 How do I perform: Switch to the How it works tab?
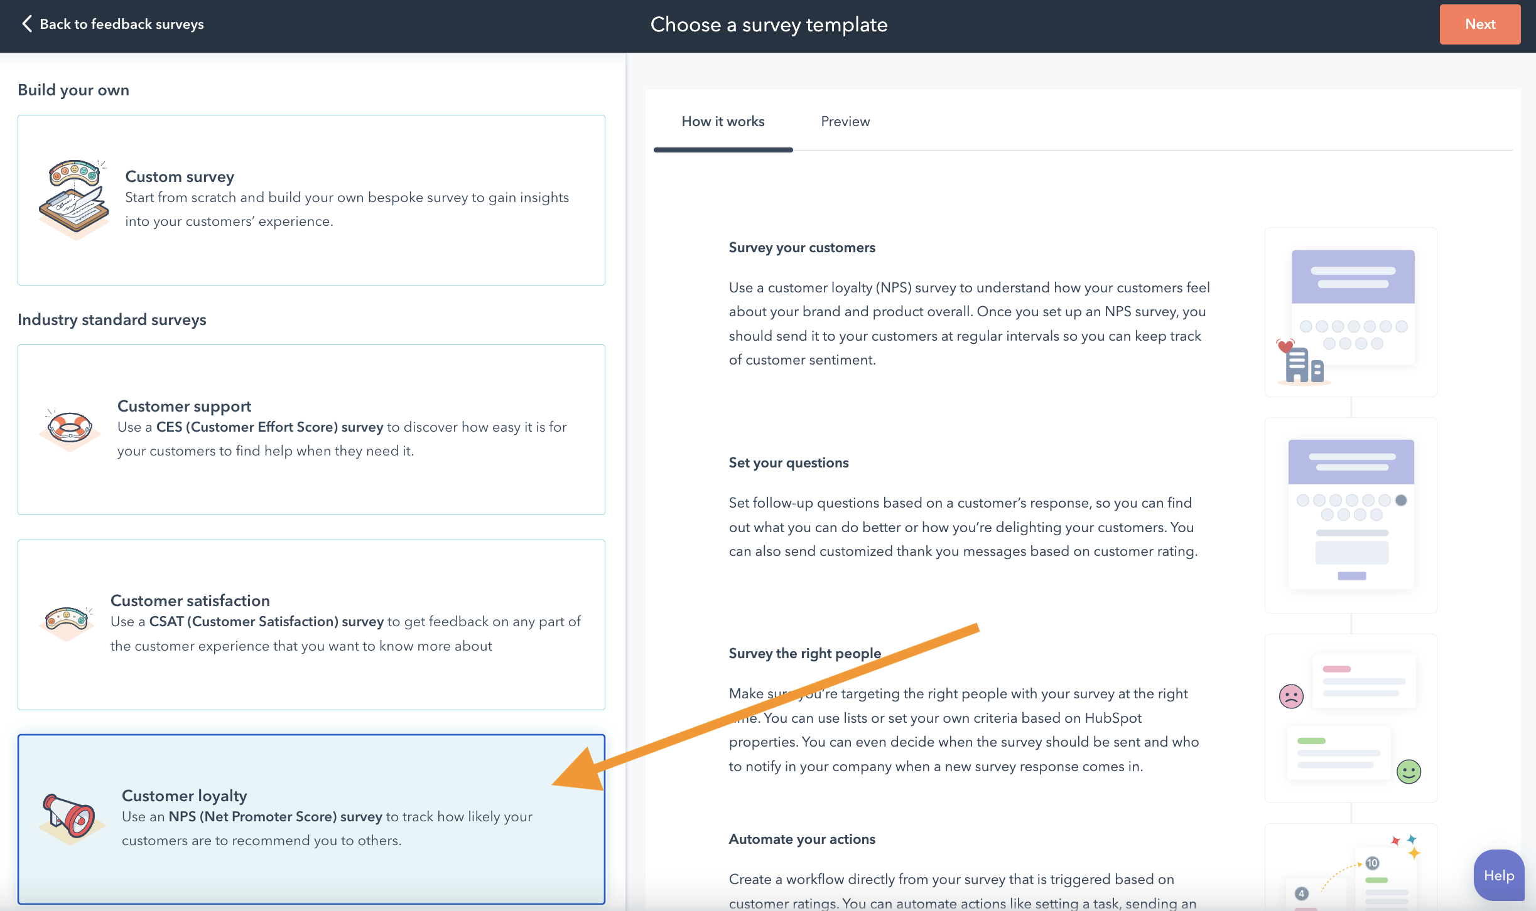(723, 120)
